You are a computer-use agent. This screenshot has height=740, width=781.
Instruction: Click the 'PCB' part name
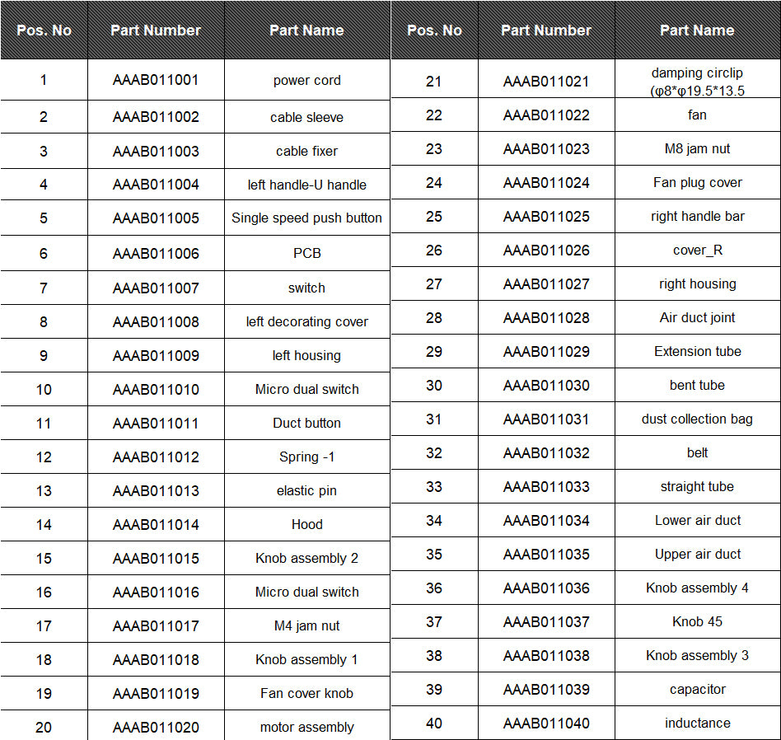(306, 254)
